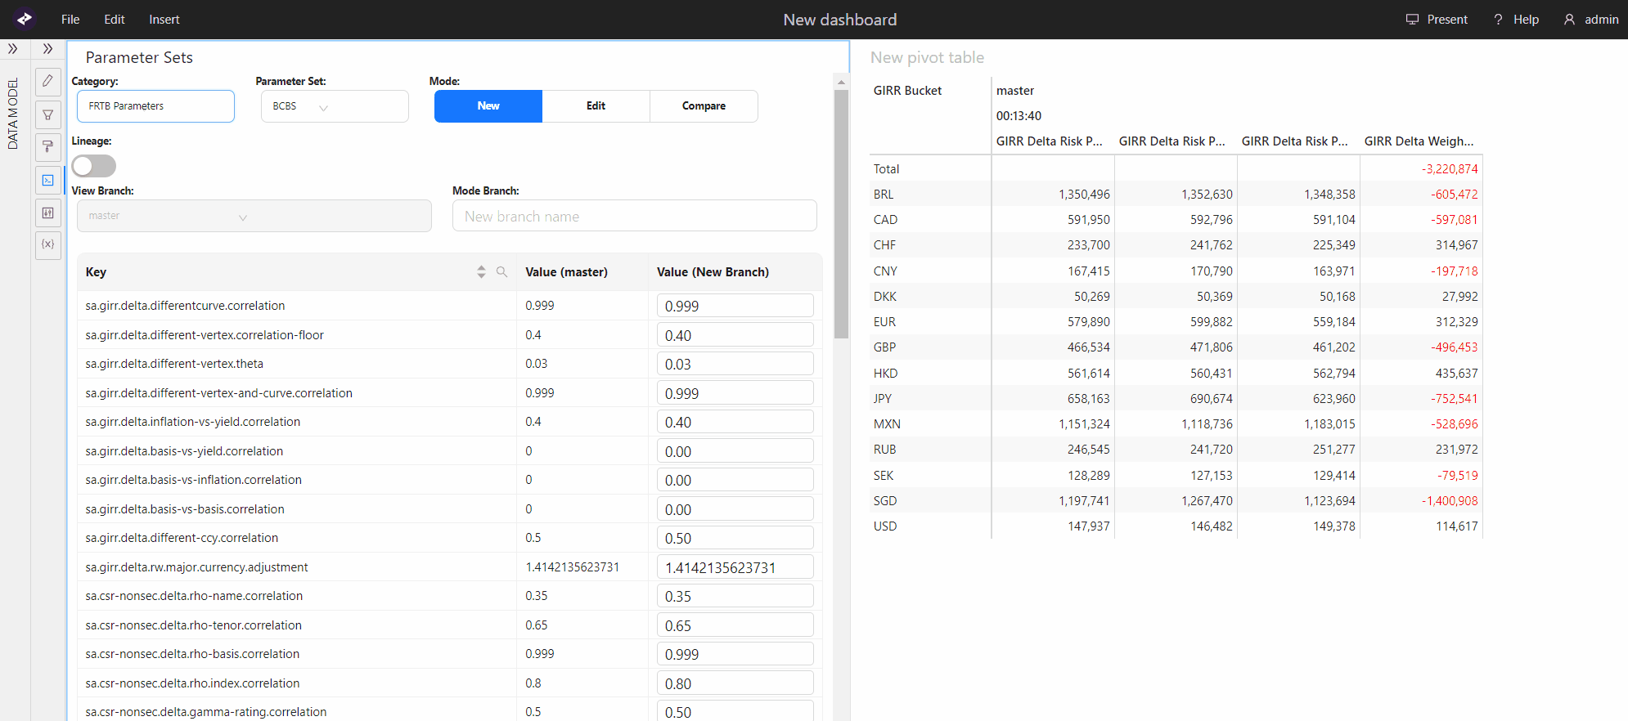Click the Total value -3,220,874
Image resolution: width=1628 pixels, height=721 pixels.
pyautogui.click(x=1450, y=169)
